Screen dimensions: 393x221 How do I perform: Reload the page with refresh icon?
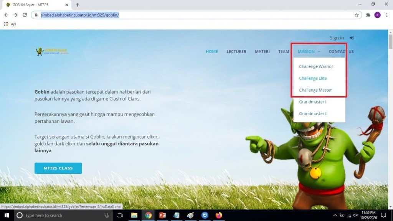coord(25,15)
